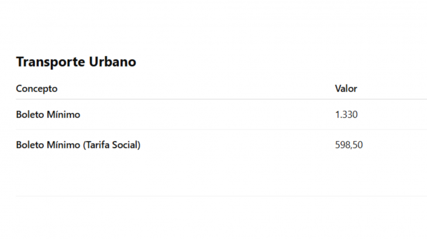Click the Transporte Urbano heading
The image size is (427, 239).
tap(76, 62)
